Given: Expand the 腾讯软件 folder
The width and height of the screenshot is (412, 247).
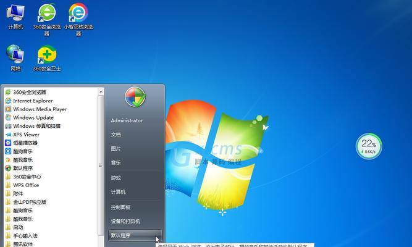Looking at the screenshot, I should click(51, 244).
